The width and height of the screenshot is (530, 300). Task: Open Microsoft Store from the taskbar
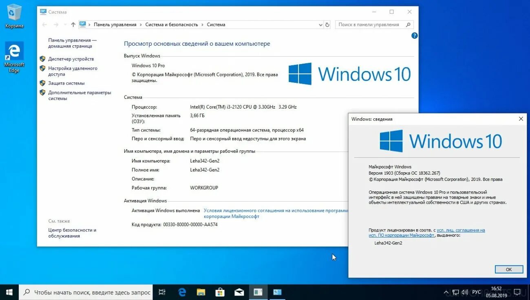tap(220, 292)
